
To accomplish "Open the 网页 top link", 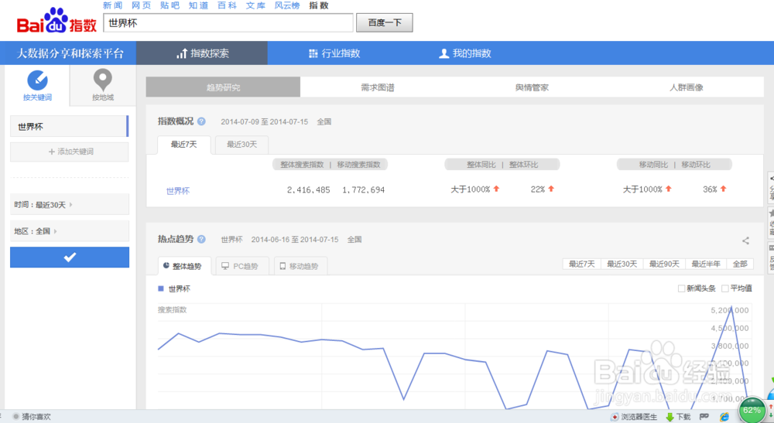I will point(141,5).
